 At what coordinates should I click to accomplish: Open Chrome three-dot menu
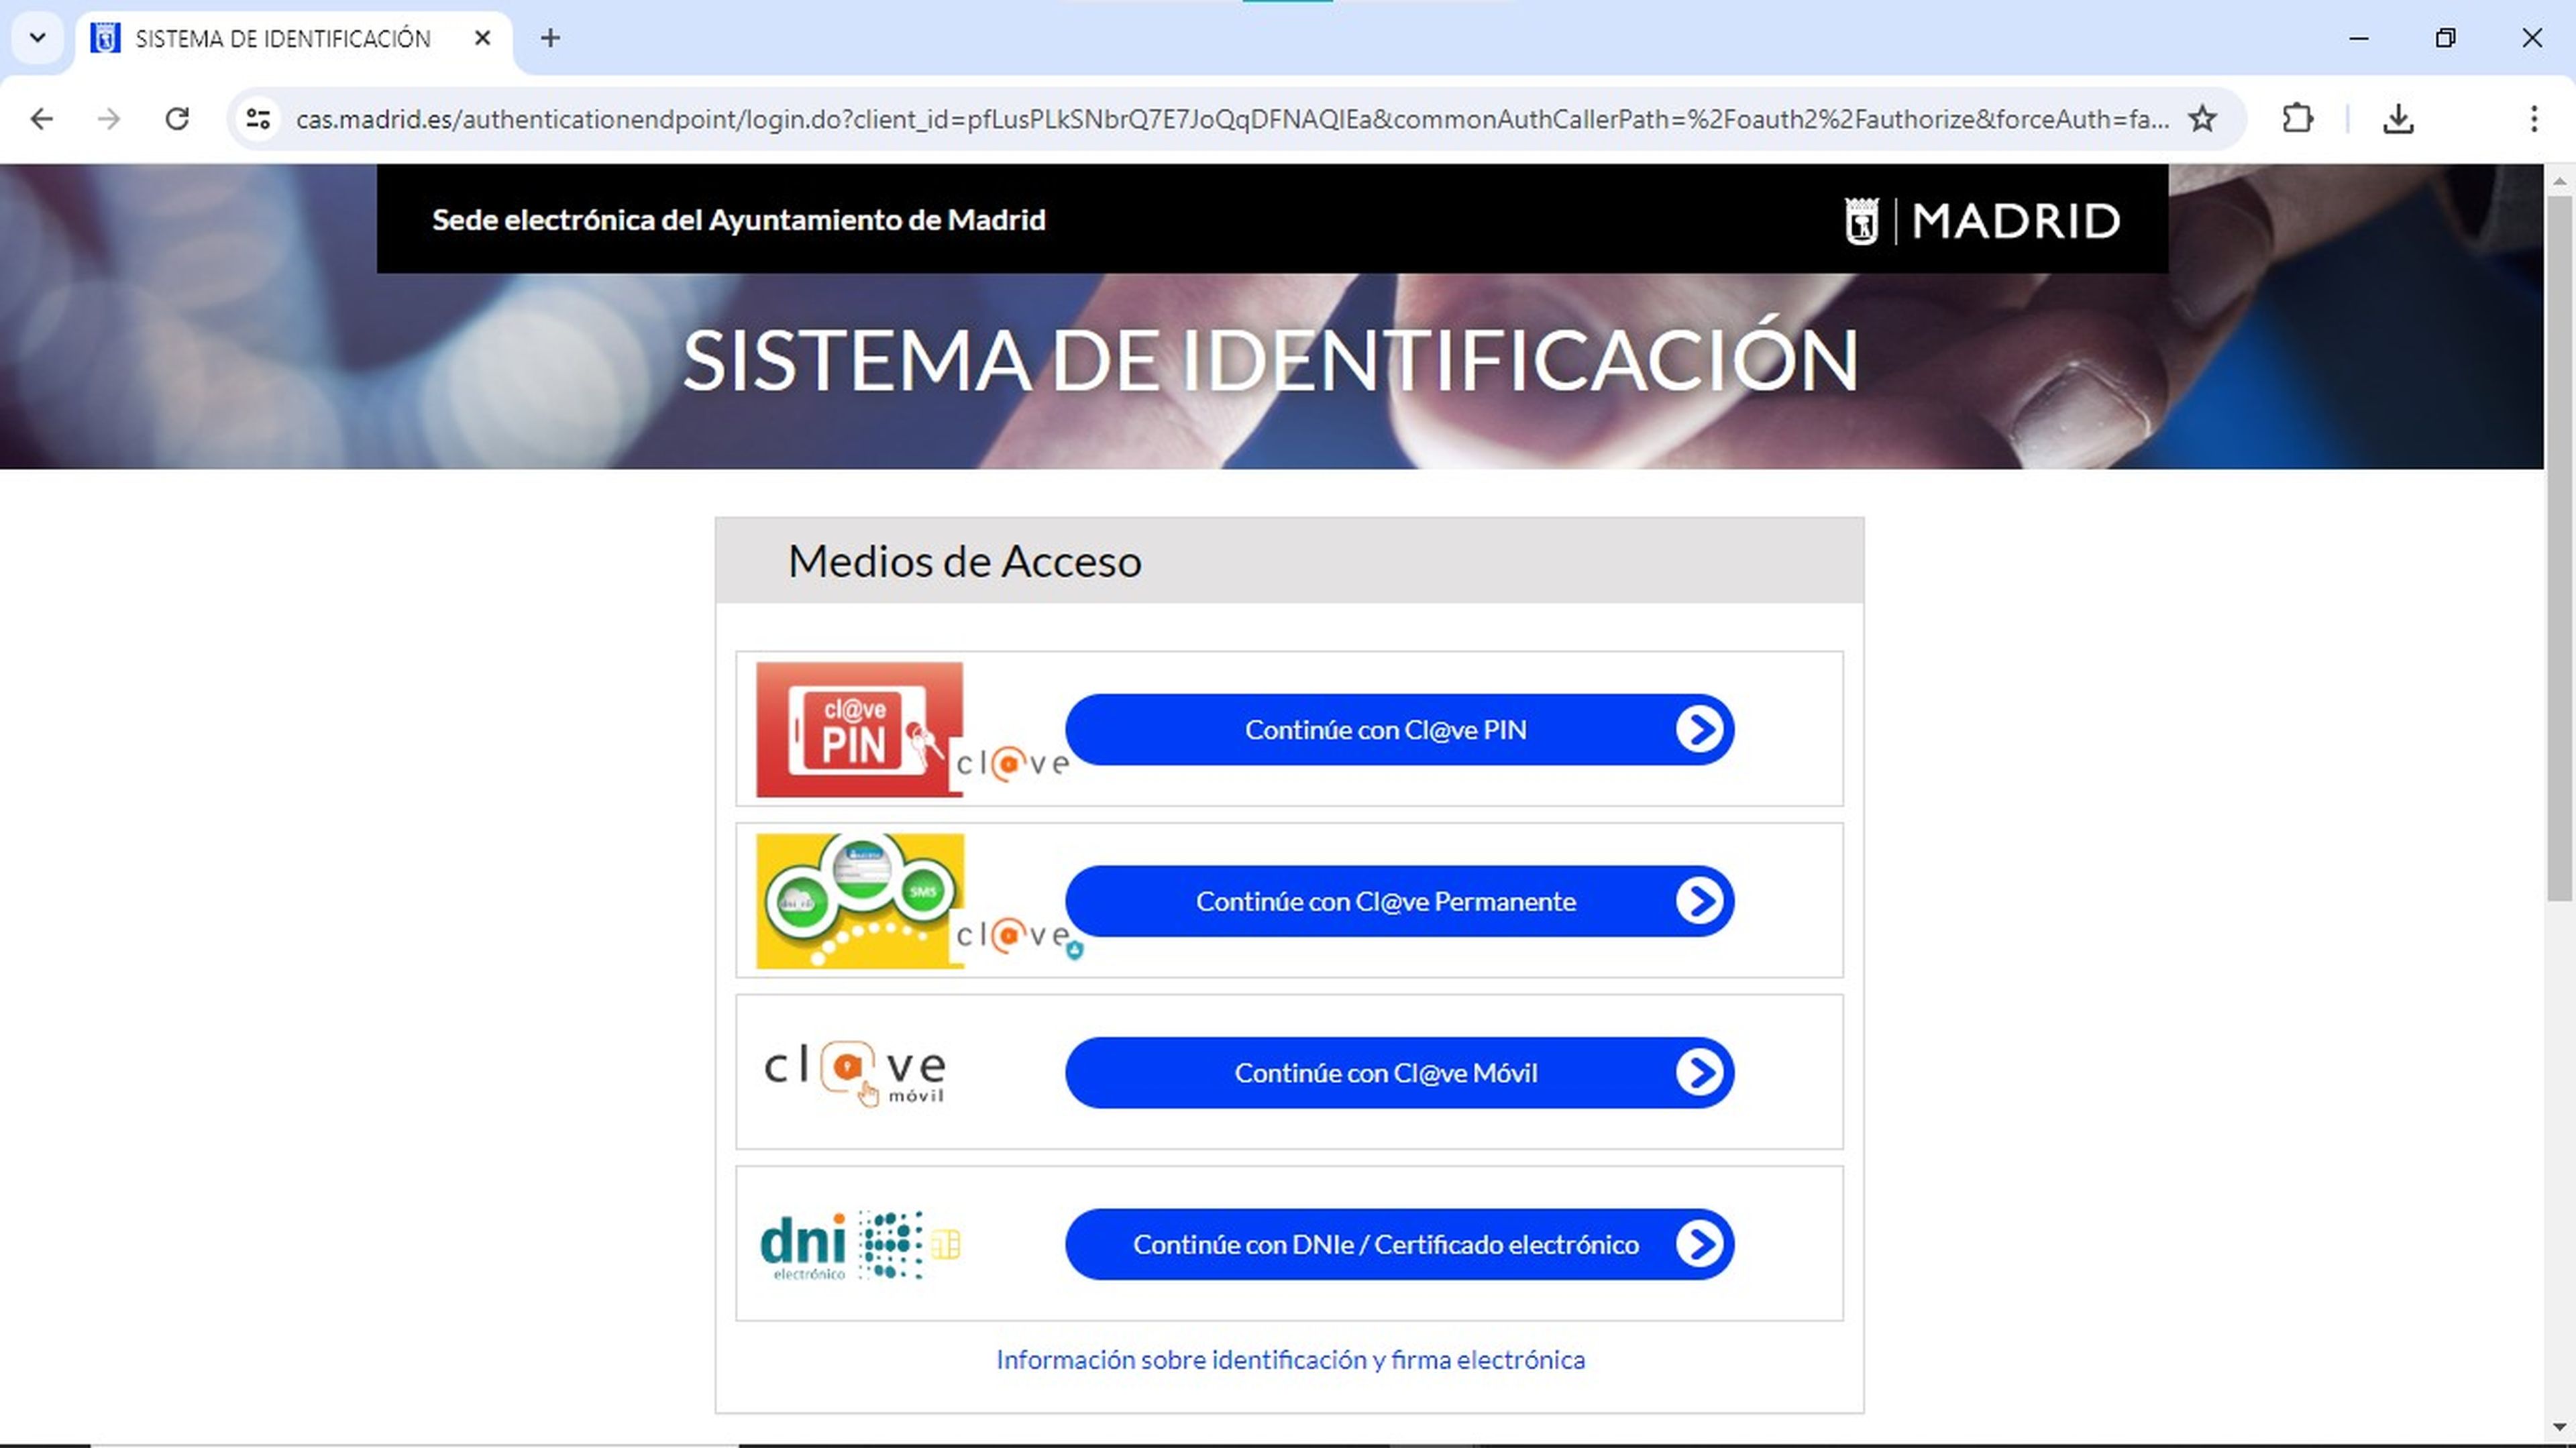(x=2533, y=119)
